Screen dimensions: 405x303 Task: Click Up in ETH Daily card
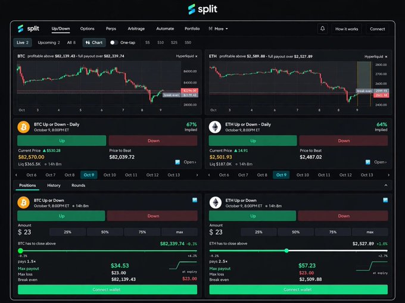click(x=253, y=140)
